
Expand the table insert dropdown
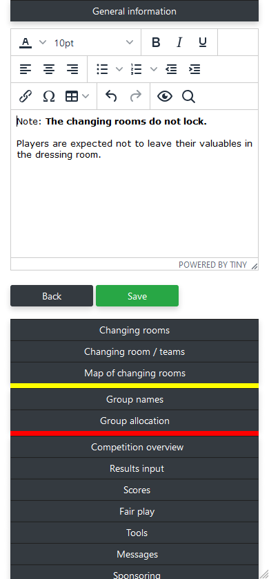[x=86, y=96]
